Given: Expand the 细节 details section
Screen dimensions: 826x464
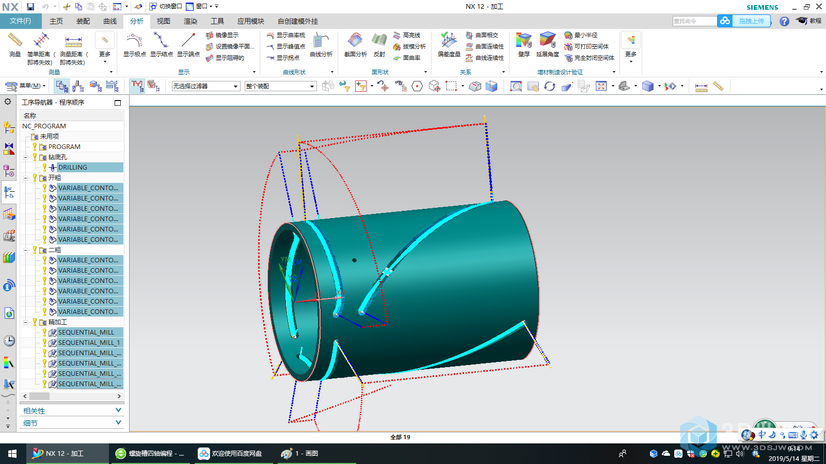Looking at the screenshot, I should tap(72, 423).
